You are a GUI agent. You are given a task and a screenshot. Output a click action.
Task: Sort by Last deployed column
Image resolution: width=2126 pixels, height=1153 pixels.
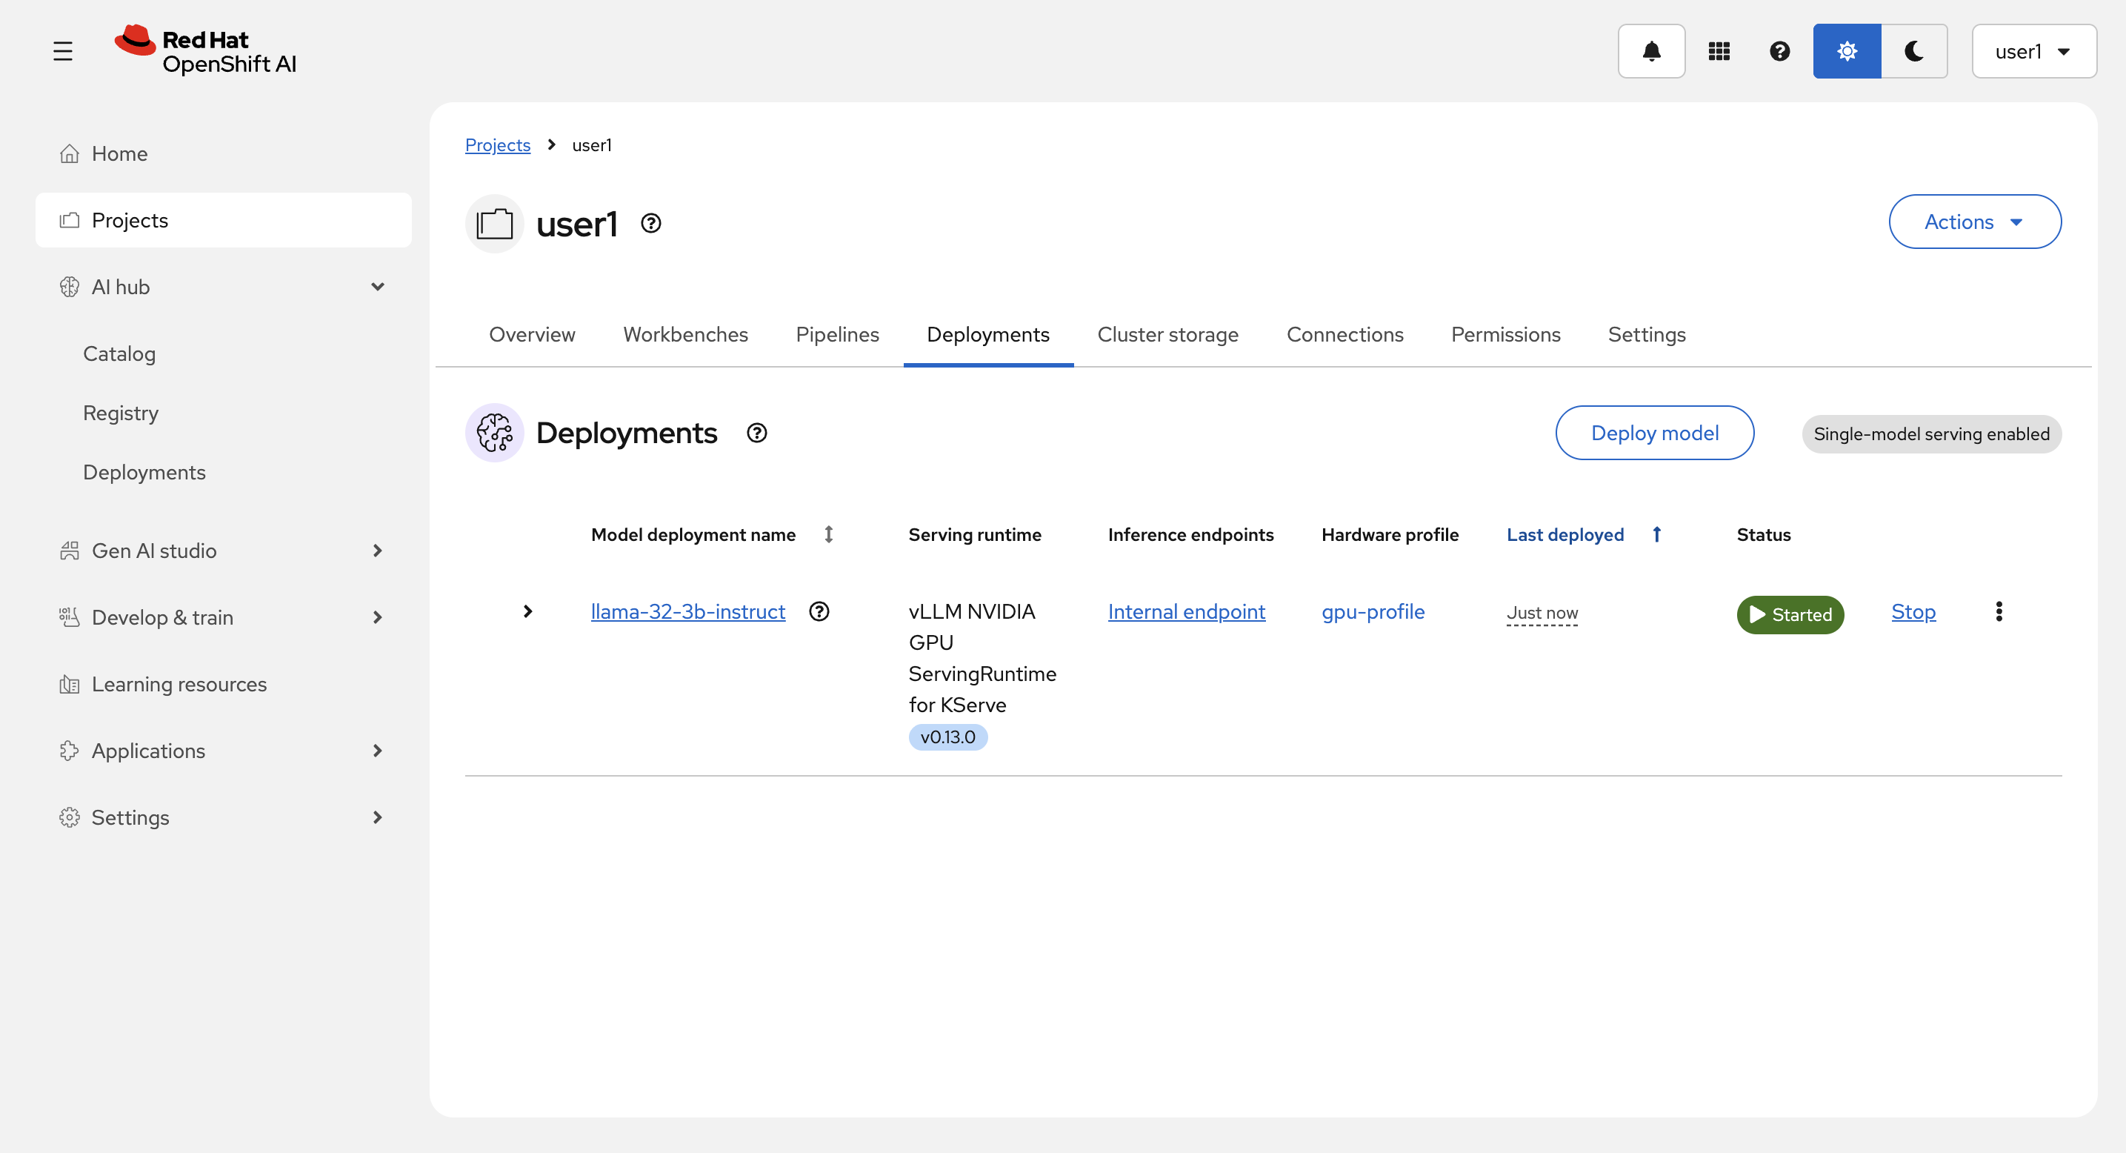(x=1564, y=535)
